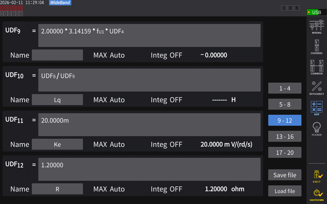Switch to UDF page 1 - 4
The image size is (327, 204).
(285, 88)
